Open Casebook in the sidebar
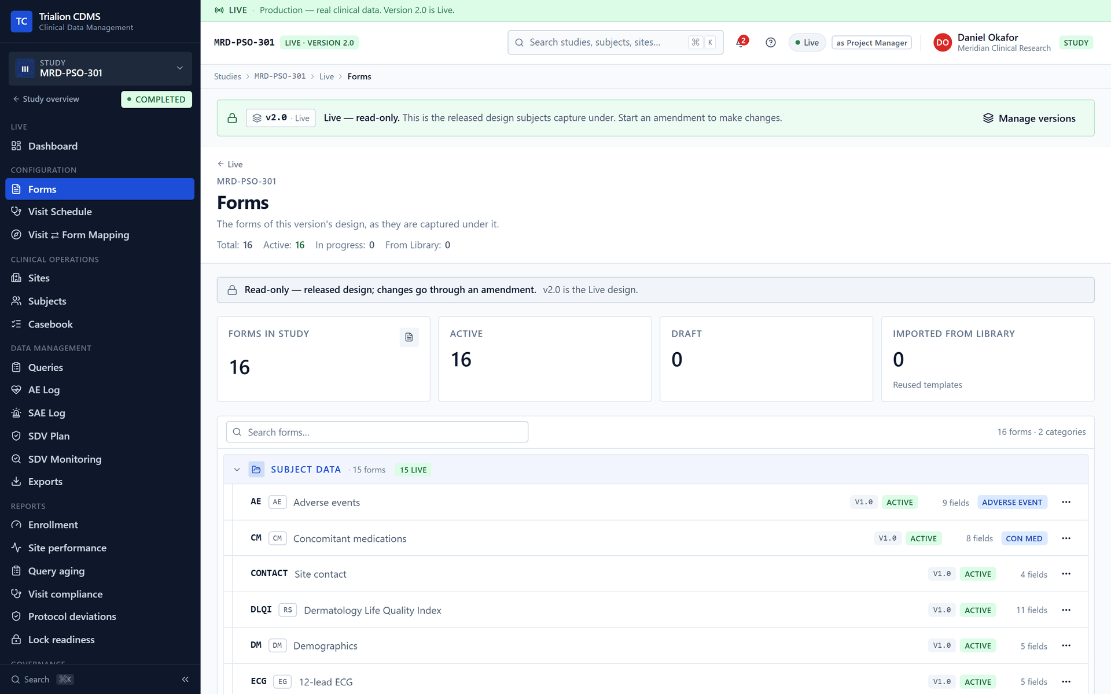The height and width of the screenshot is (694, 1111). (100, 324)
